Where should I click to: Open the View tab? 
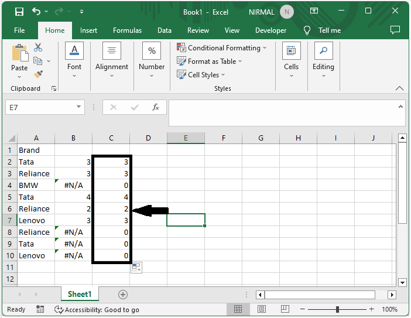coord(232,30)
